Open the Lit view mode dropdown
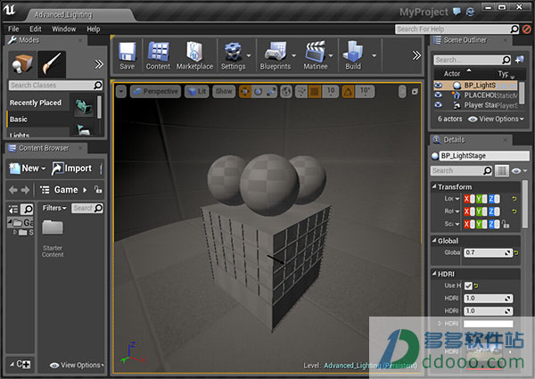Image resolution: width=535 pixels, height=379 pixels. coord(197,92)
